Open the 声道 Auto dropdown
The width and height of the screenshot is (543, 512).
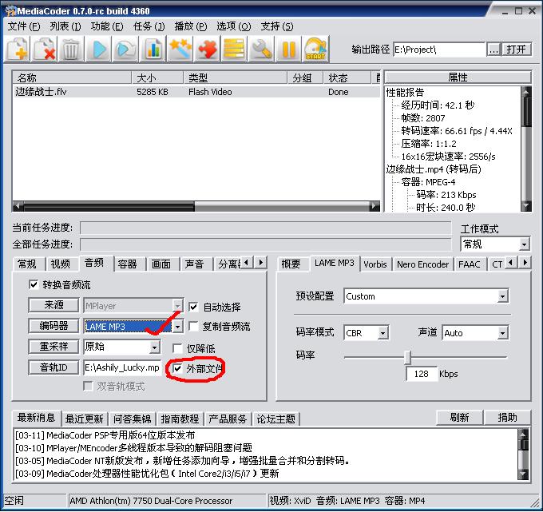click(x=502, y=333)
